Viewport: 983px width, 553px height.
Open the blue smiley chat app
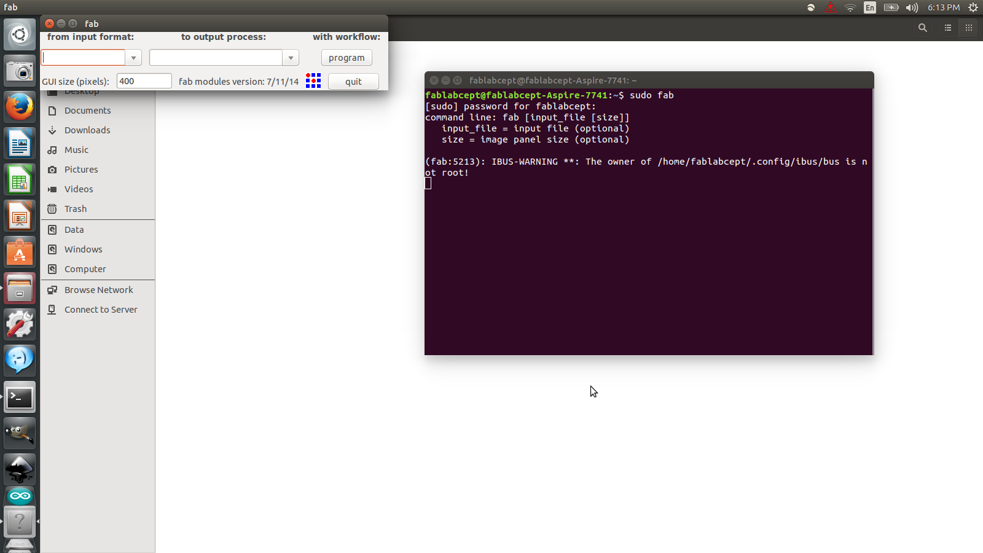(x=20, y=361)
